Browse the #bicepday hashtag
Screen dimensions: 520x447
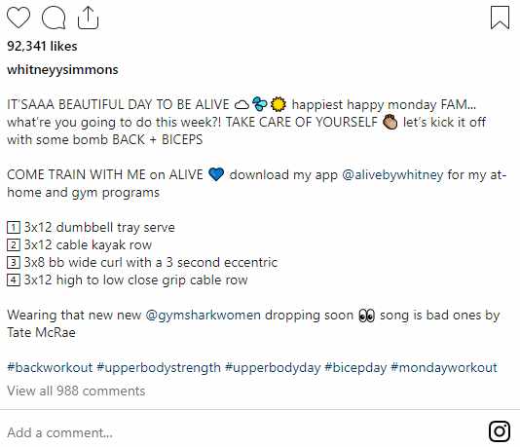point(355,367)
